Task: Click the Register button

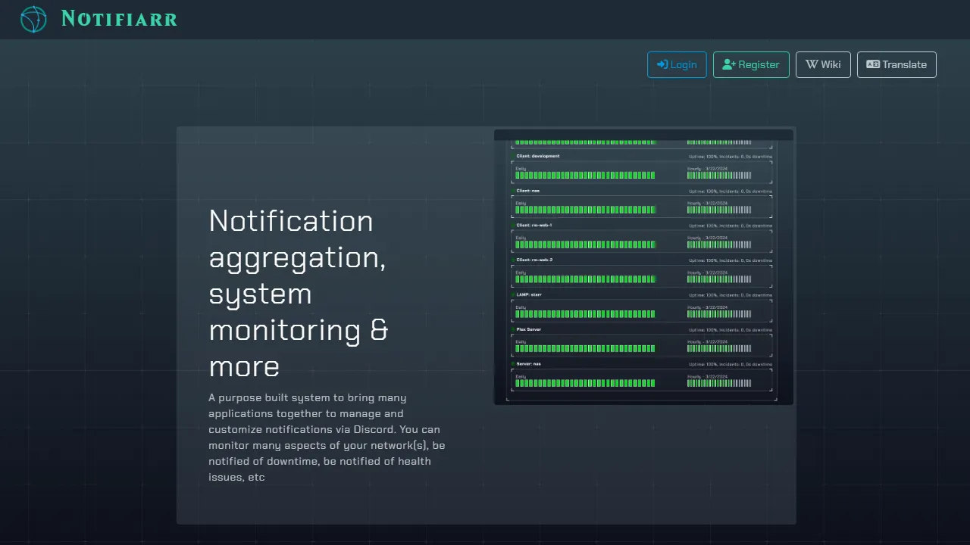Action: [x=751, y=64]
